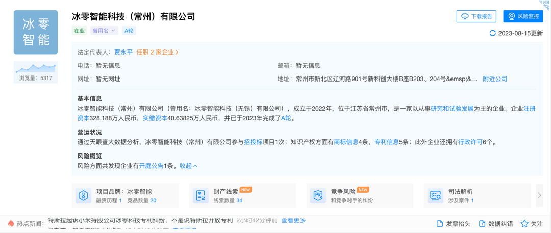Viewport: 551px width, 233px height.
Task: Click the A轮 tag under company name
Action: (129, 31)
